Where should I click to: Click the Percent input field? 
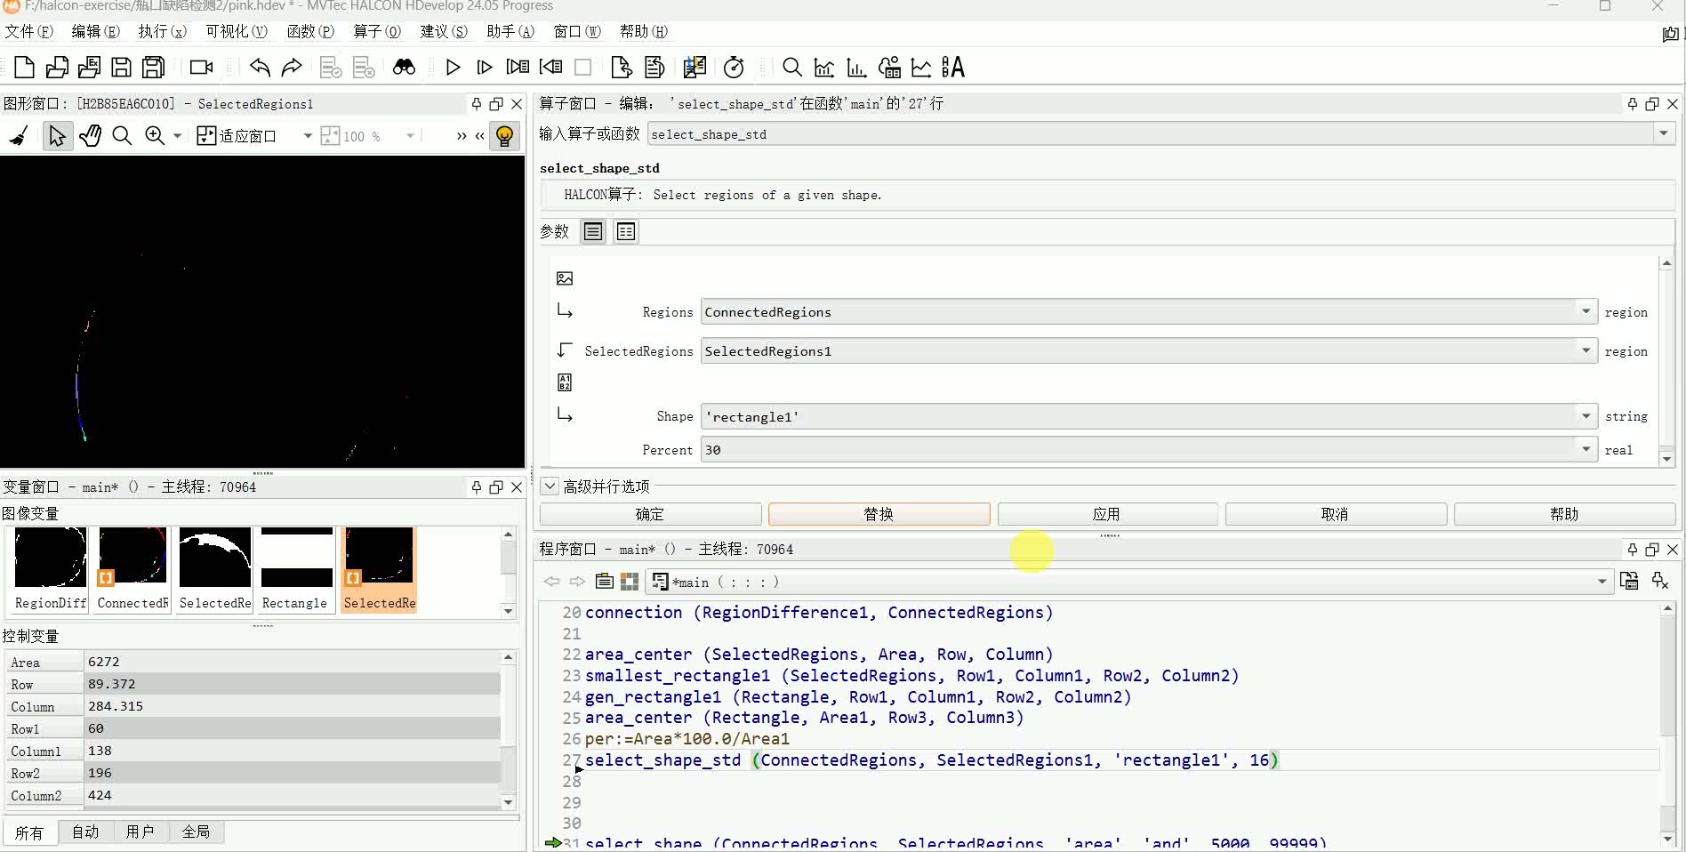pyautogui.click(x=1138, y=450)
